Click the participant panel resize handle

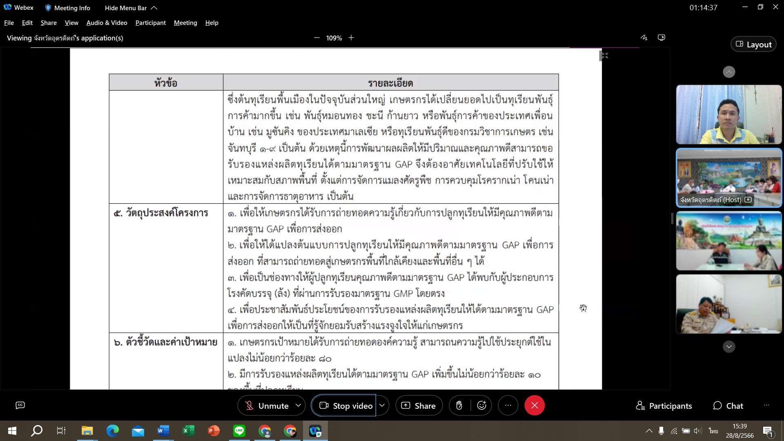click(x=672, y=218)
